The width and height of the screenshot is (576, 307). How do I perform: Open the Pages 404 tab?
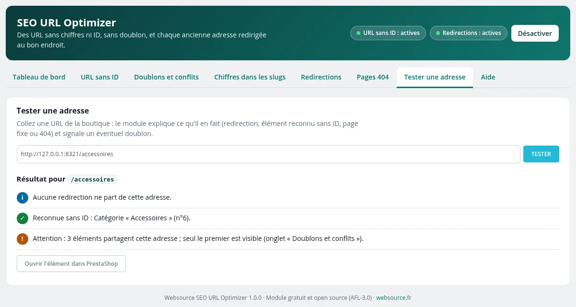coord(373,77)
